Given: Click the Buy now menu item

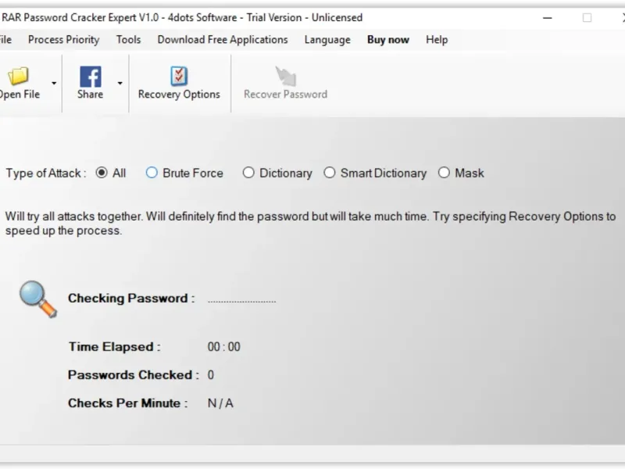Looking at the screenshot, I should coord(388,40).
